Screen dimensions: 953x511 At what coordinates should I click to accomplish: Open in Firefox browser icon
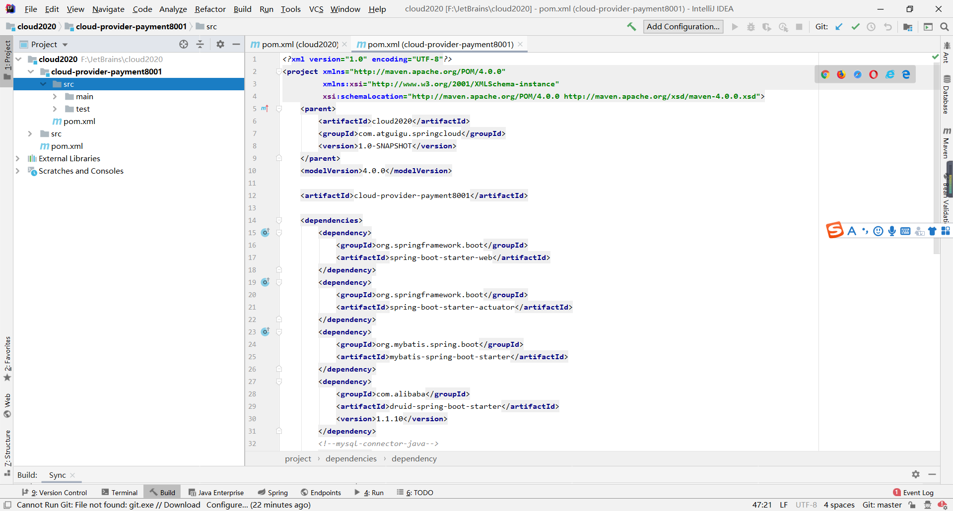(x=841, y=74)
